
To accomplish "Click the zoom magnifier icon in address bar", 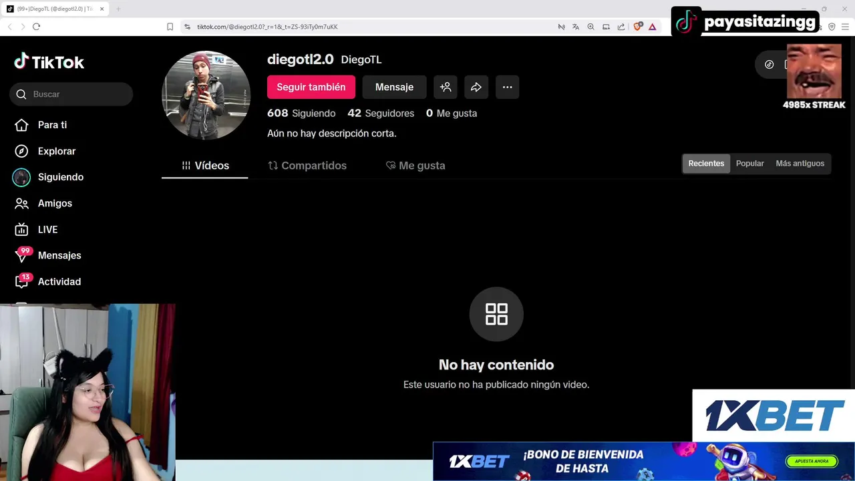I will coord(590,27).
